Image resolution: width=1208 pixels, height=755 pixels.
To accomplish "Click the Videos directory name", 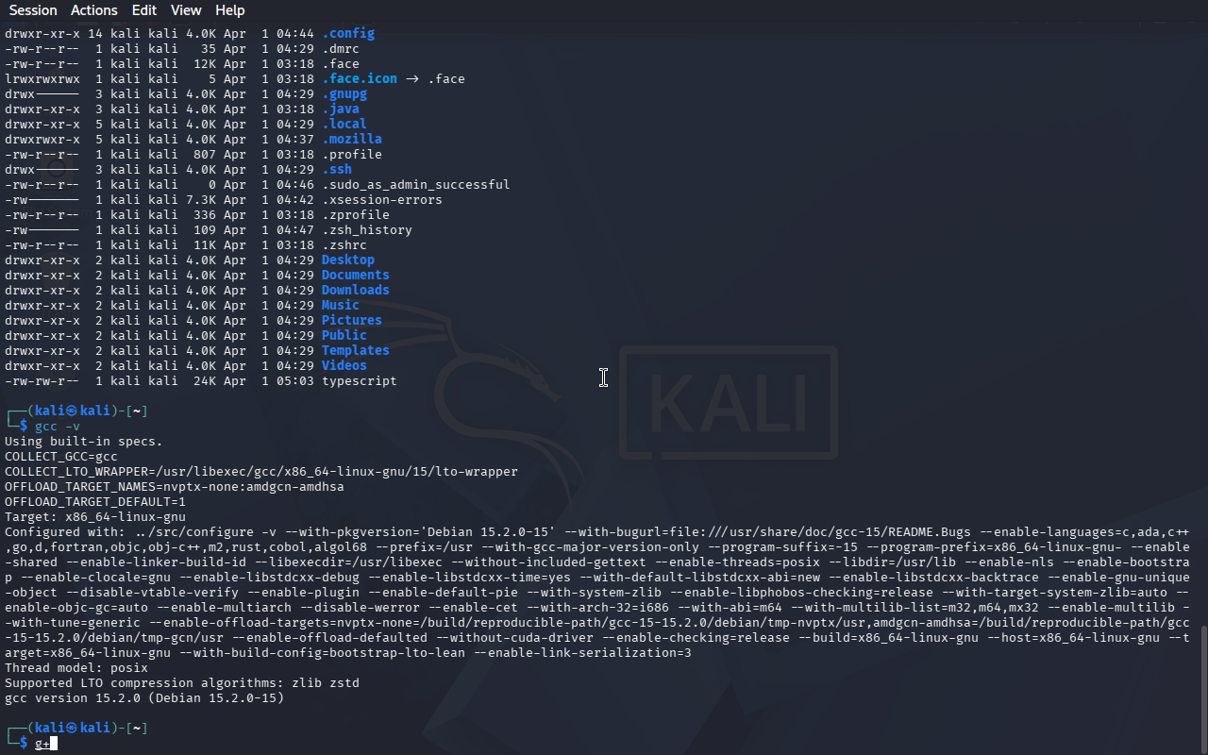I will (344, 365).
